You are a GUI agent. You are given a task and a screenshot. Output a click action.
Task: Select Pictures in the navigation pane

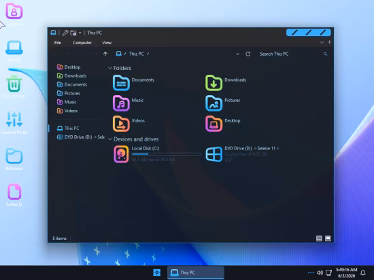69,93
